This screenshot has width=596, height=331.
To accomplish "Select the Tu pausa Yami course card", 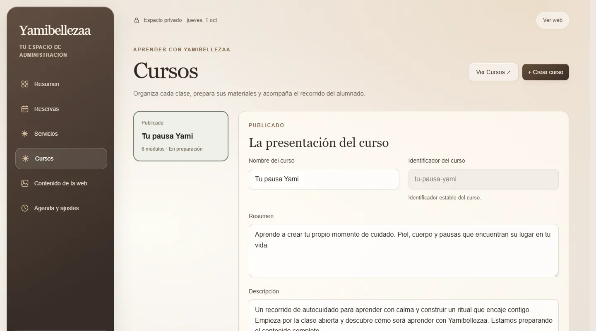I will click(181, 136).
